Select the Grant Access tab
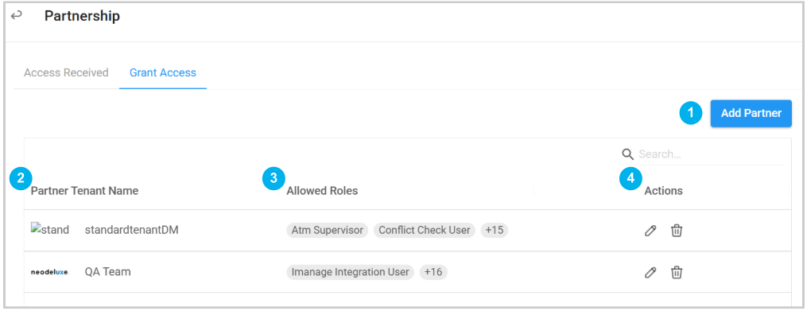The height and width of the screenshot is (311, 807). pos(163,72)
